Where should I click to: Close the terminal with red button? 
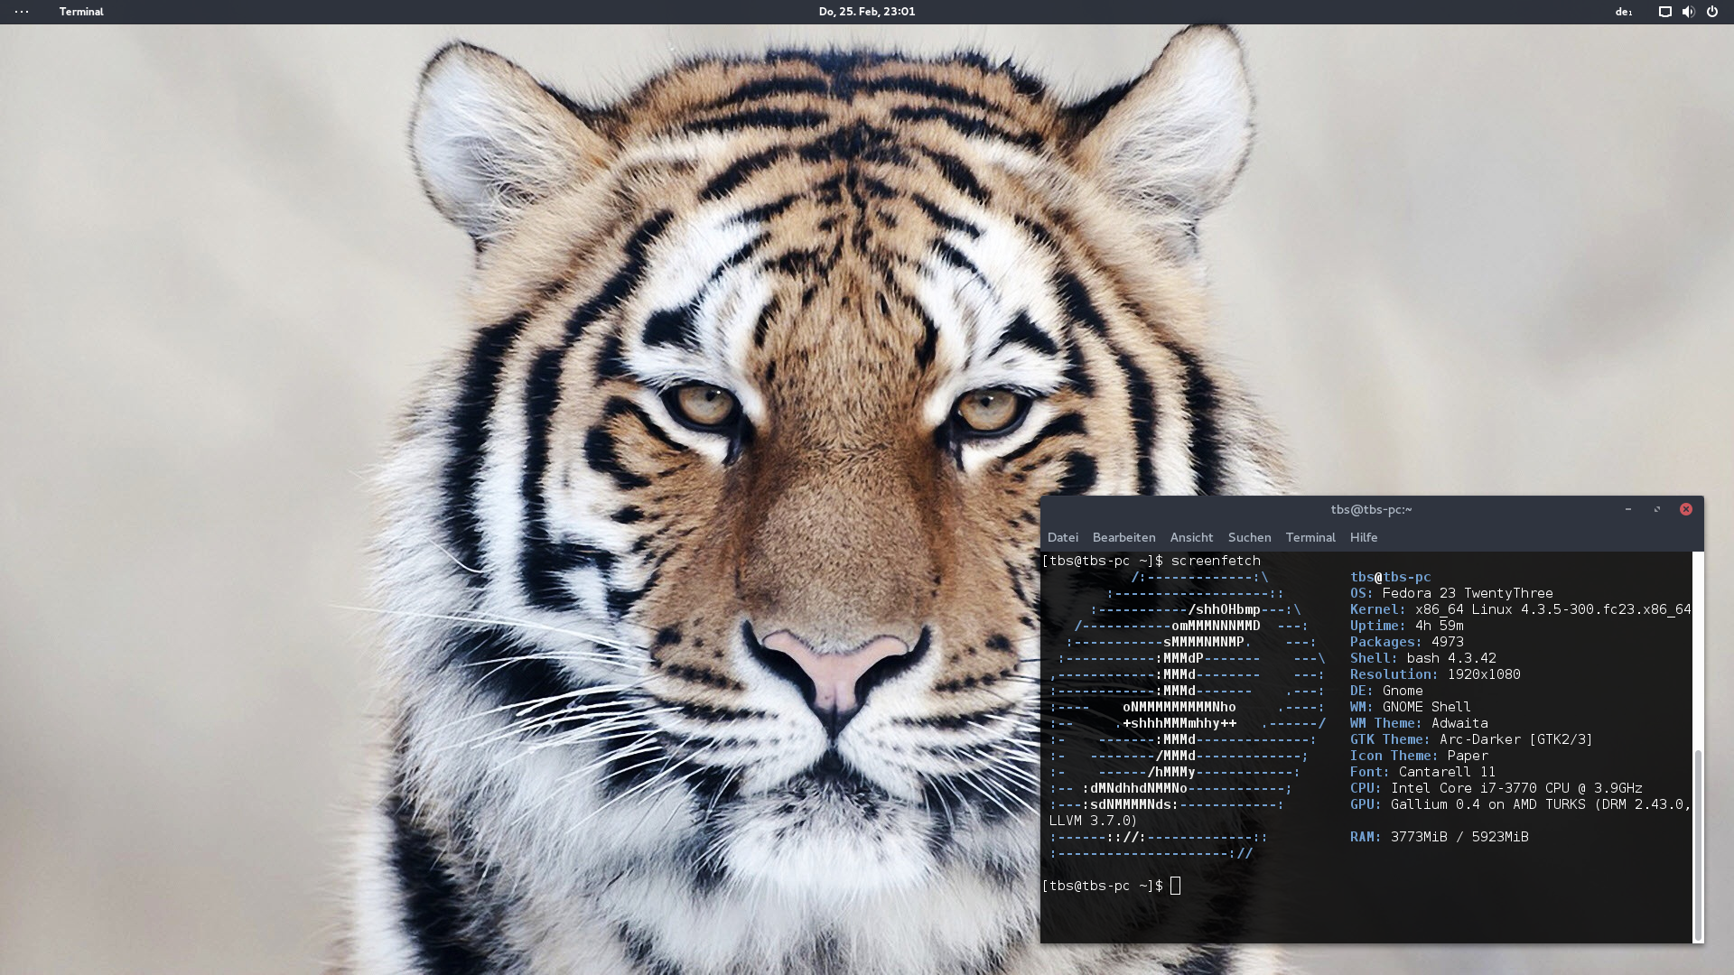[1686, 509]
